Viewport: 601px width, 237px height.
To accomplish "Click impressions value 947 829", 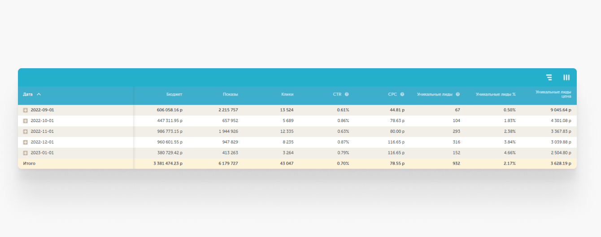I will [x=230, y=142].
